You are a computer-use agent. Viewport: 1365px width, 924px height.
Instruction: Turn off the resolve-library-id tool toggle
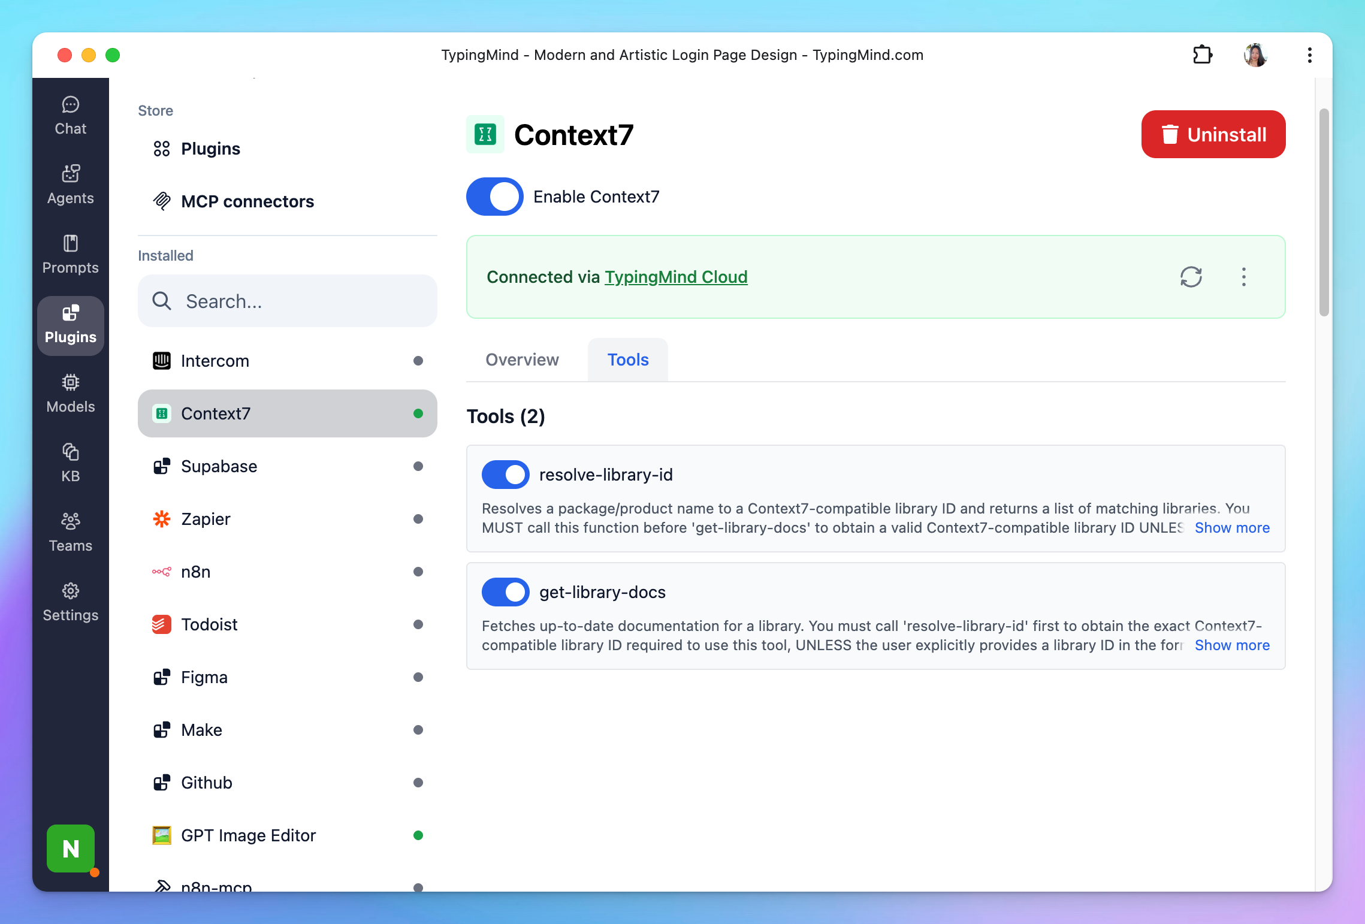pos(505,475)
